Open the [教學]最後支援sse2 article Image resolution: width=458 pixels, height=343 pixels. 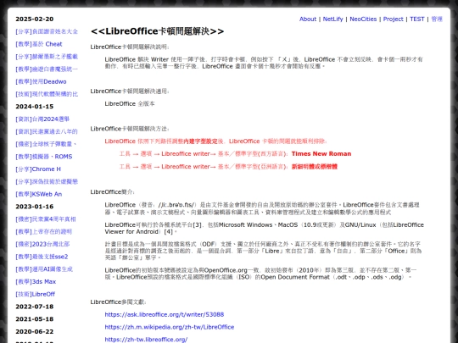coord(42,257)
